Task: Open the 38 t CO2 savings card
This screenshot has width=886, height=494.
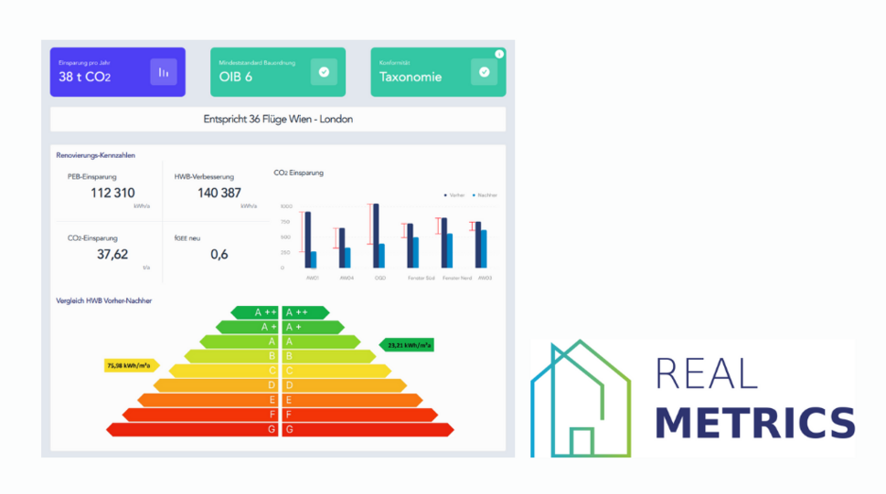Action: 118,72
